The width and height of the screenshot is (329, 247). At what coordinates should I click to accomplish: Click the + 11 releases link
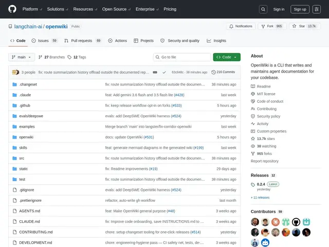click(x=260, y=198)
